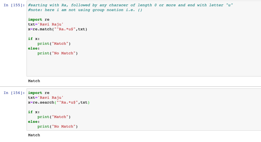Click the closing parenthesis after txt in re.search
This screenshot has width=261, height=142.
(89, 102)
